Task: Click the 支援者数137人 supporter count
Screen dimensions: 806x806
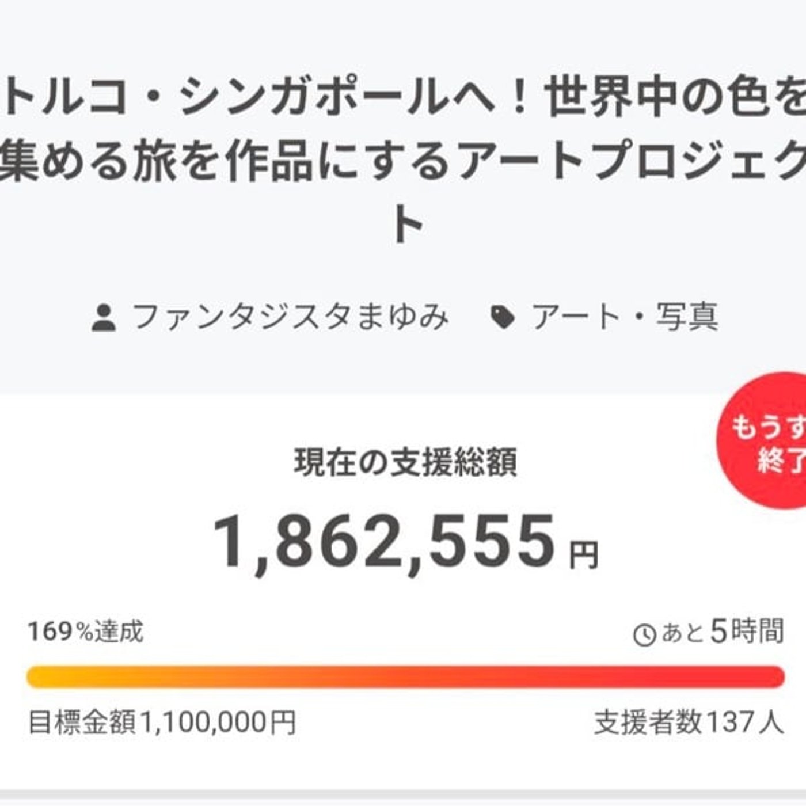Action: point(689,722)
